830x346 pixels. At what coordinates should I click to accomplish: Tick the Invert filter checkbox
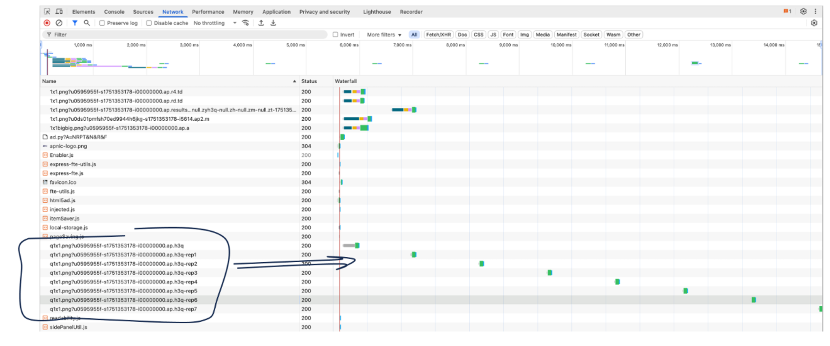pyautogui.click(x=336, y=35)
